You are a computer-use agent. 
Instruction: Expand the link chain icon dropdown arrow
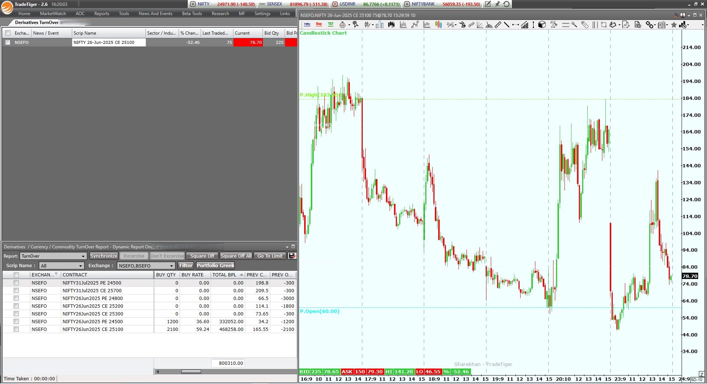[655, 25]
